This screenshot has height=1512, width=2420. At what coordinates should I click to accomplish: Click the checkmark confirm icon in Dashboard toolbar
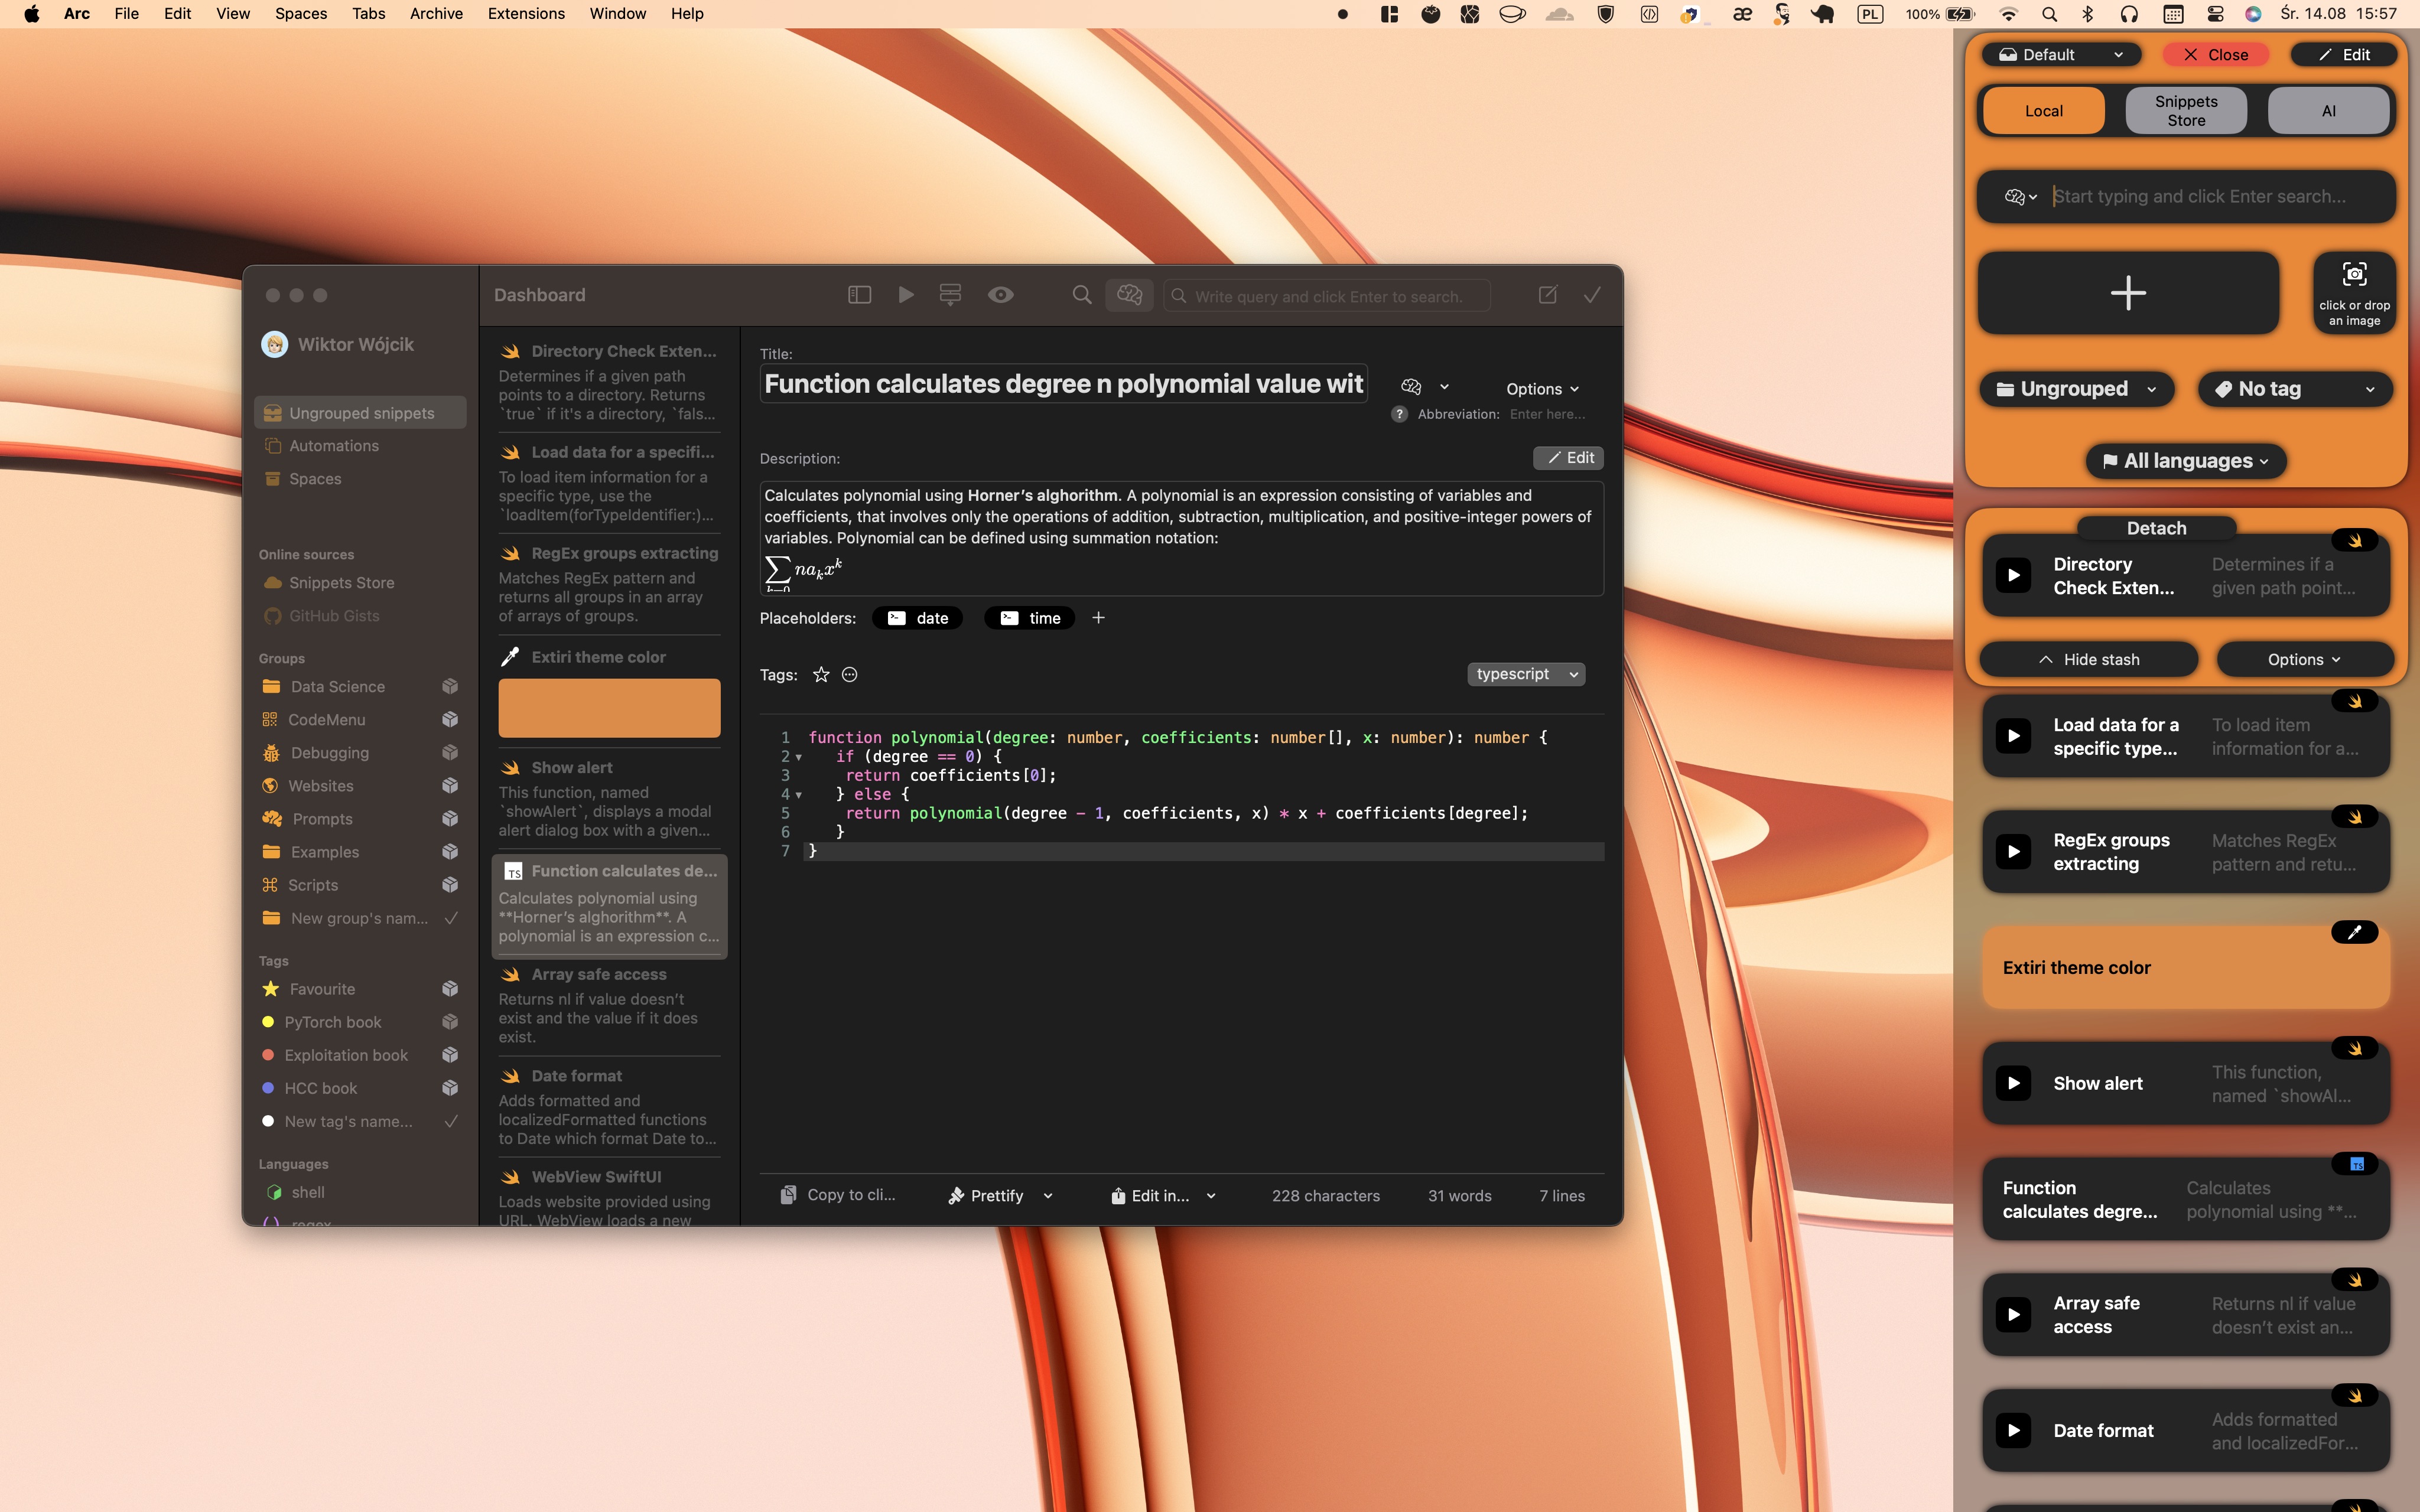1592,295
